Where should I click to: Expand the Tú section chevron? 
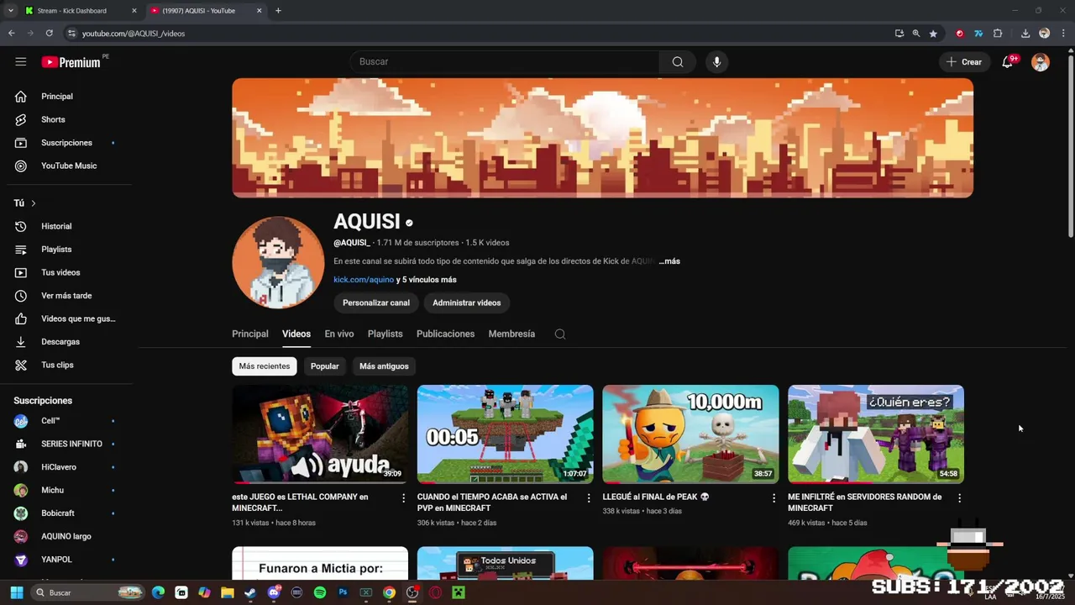34,203
